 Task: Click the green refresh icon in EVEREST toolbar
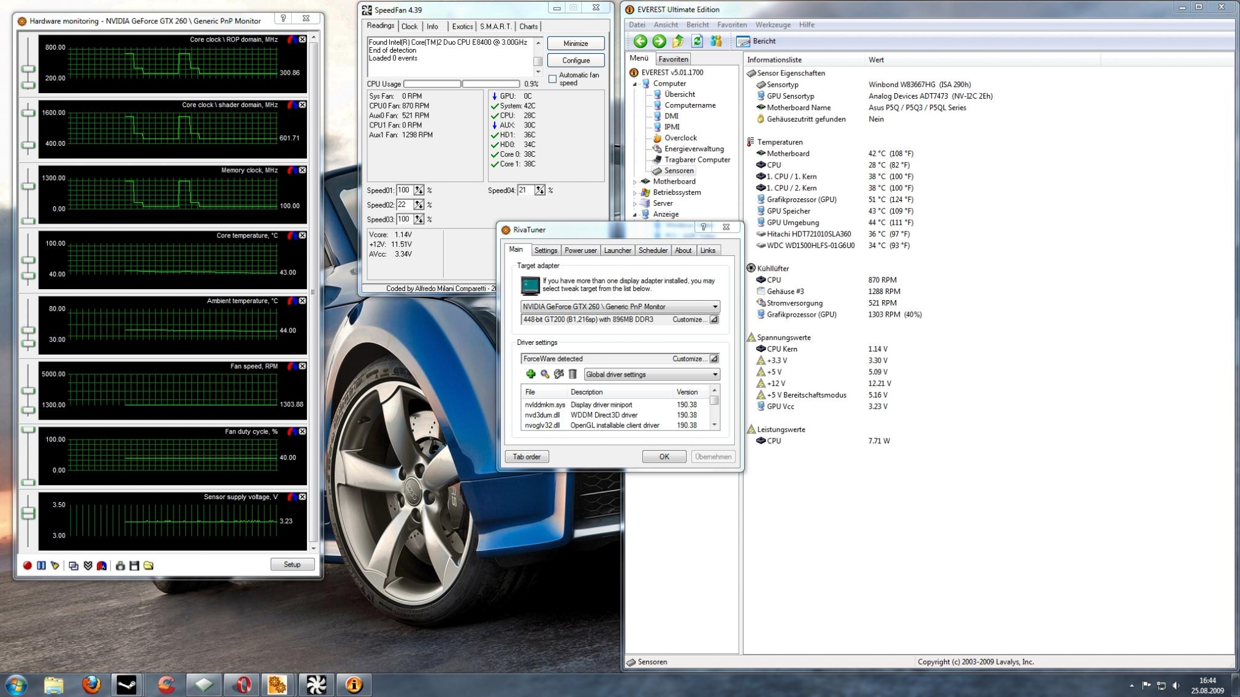pyautogui.click(x=697, y=41)
